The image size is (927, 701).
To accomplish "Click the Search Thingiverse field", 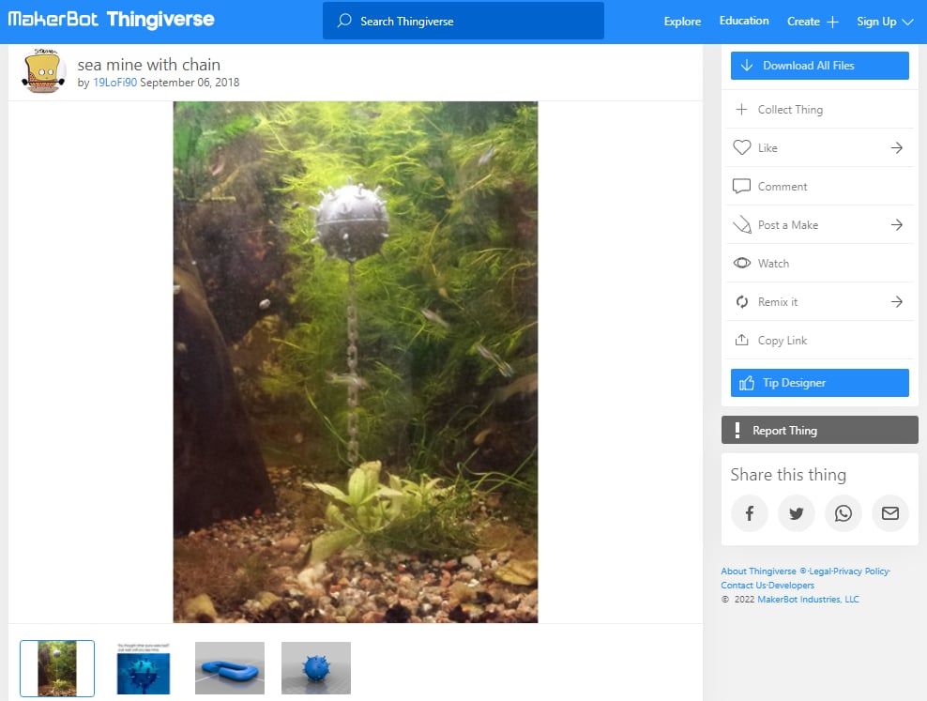I will tap(463, 21).
